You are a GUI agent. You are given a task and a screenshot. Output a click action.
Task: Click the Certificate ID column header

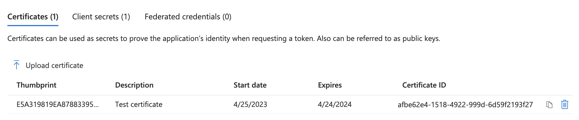[424, 85]
